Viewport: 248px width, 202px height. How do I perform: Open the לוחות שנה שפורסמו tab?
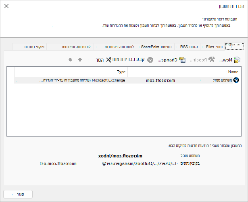[70, 47]
